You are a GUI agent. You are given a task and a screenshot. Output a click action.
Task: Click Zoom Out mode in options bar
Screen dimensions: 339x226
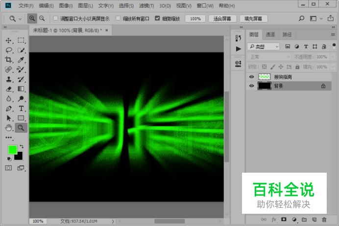[x=42, y=19]
